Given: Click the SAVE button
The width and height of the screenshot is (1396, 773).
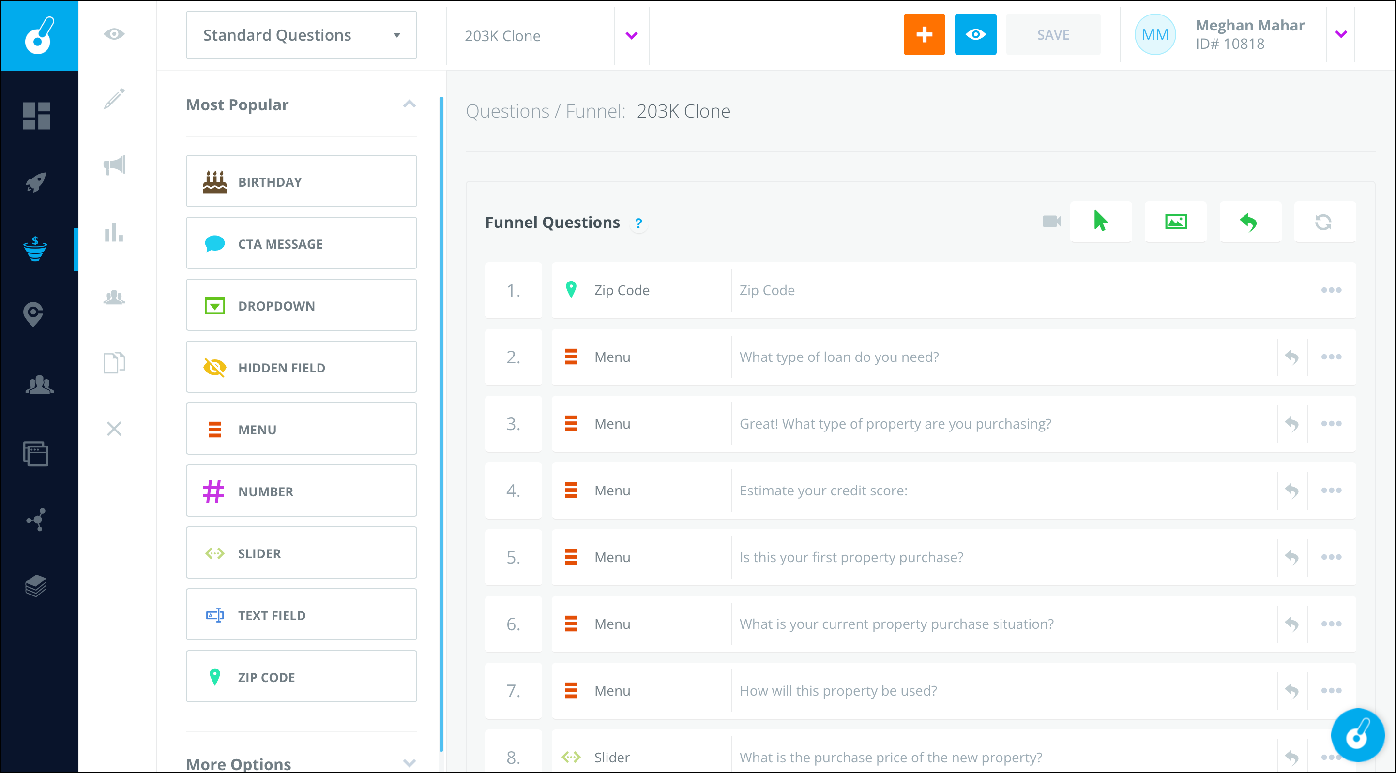Looking at the screenshot, I should (1053, 35).
